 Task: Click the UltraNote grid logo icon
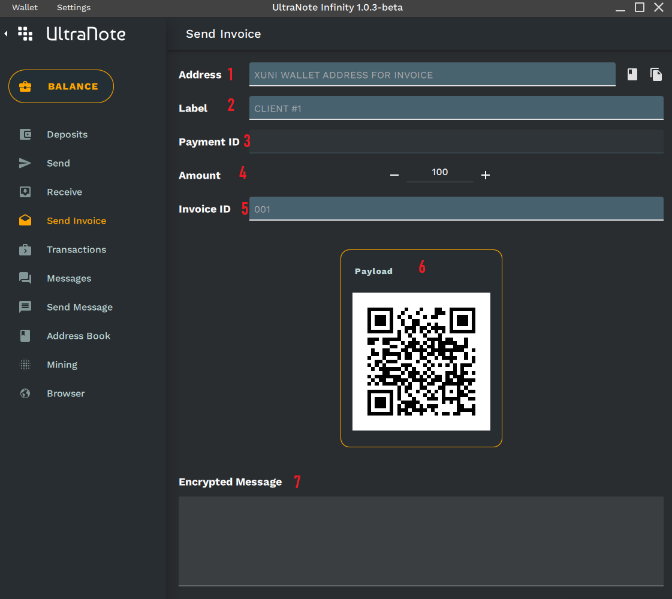(25, 34)
